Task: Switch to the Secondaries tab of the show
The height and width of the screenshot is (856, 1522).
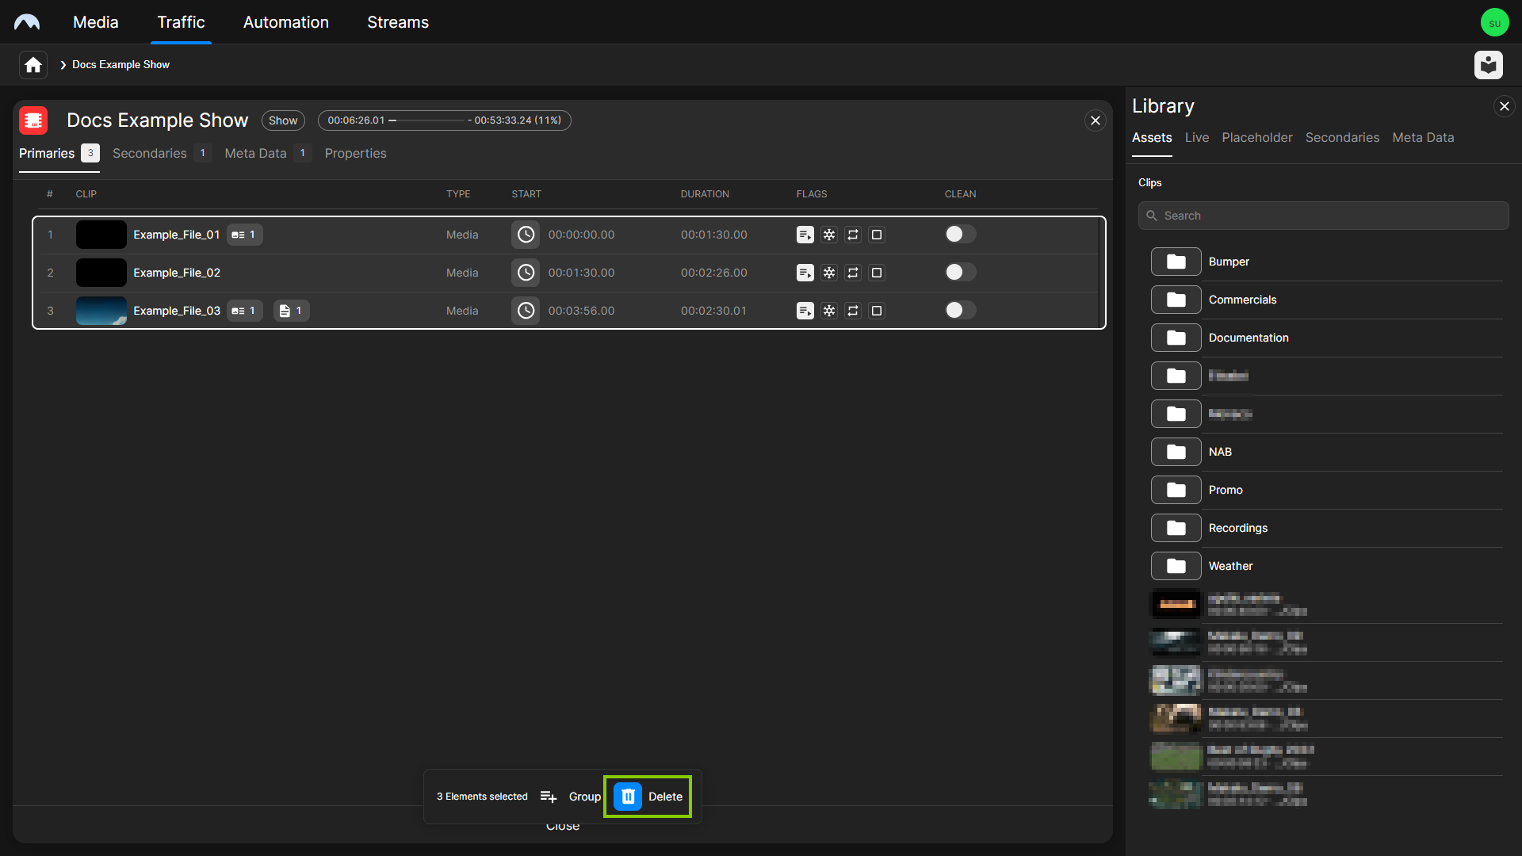Action: click(x=150, y=154)
